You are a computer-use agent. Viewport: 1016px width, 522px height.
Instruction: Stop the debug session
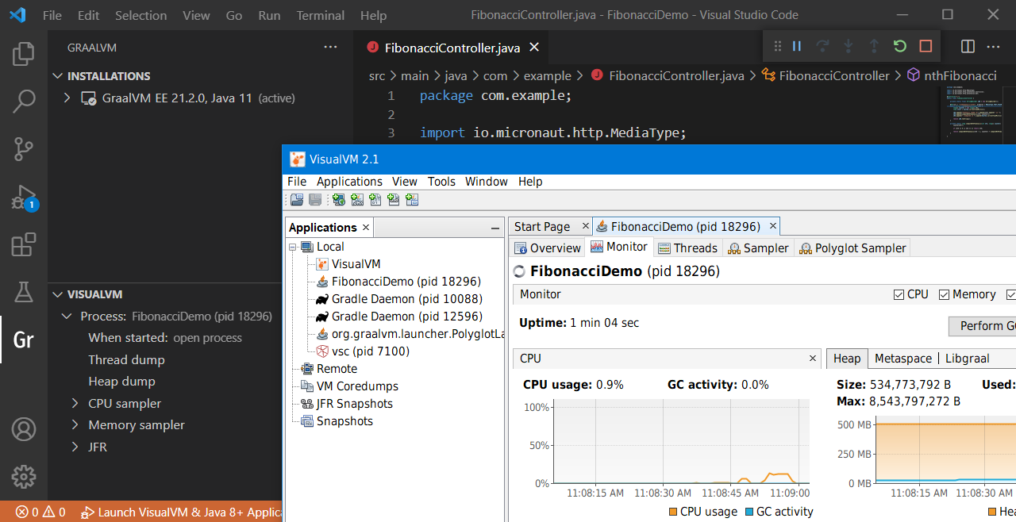pos(926,46)
